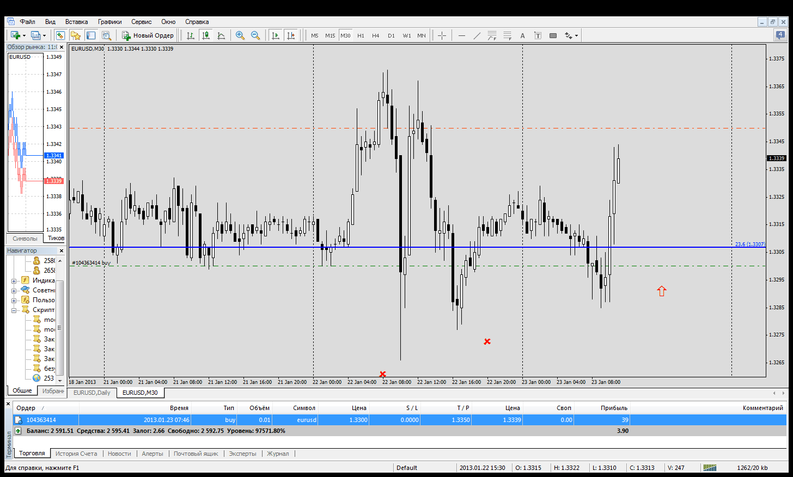Select the trendline drawing tool
This screenshot has height=477, width=793.
pyautogui.click(x=477, y=35)
